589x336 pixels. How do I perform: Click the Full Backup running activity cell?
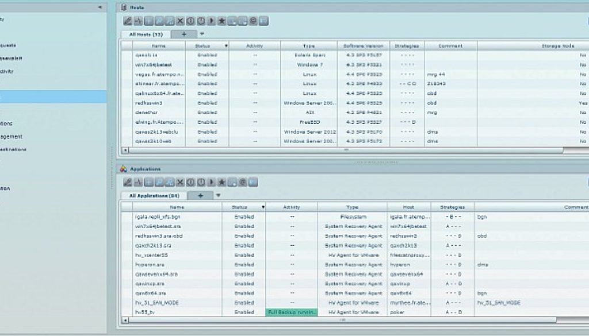coord(291,312)
